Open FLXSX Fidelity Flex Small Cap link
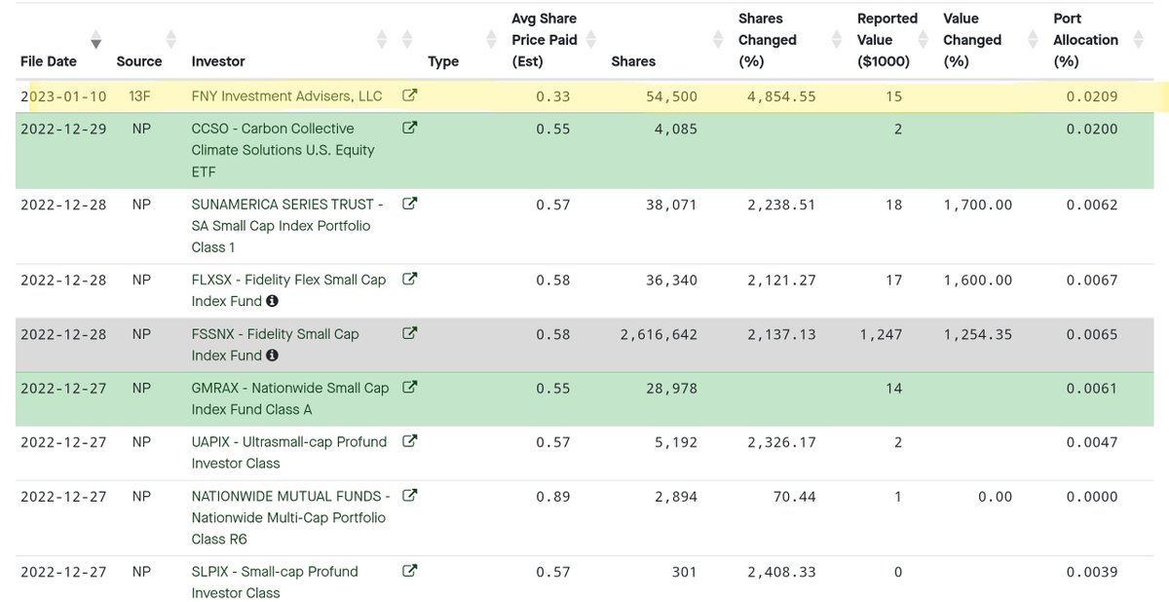This screenshot has width=1169, height=602. pos(288,290)
